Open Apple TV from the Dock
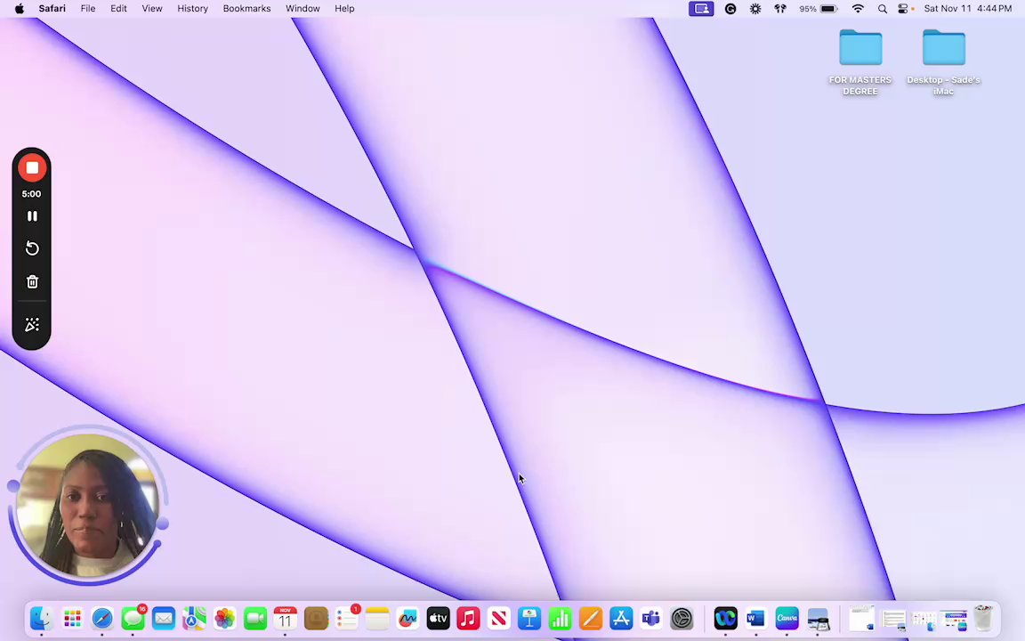 click(x=438, y=618)
